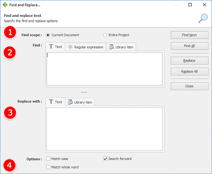Viewport: 212px width, 174px height.
Task: Click the Regular expression asterisk icon
Action: click(x=70, y=47)
